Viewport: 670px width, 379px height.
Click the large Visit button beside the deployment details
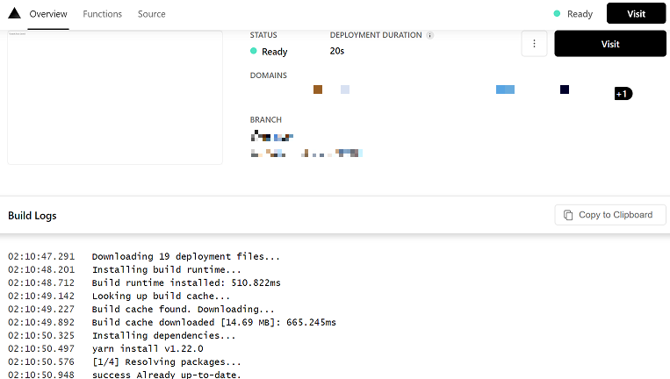tap(610, 44)
